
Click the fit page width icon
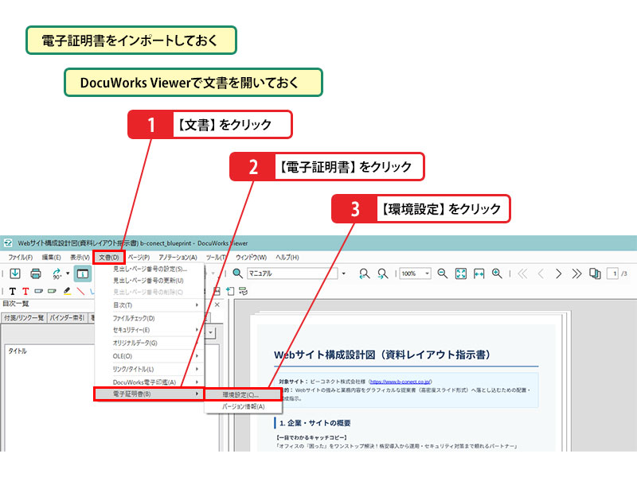[x=479, y=273]
